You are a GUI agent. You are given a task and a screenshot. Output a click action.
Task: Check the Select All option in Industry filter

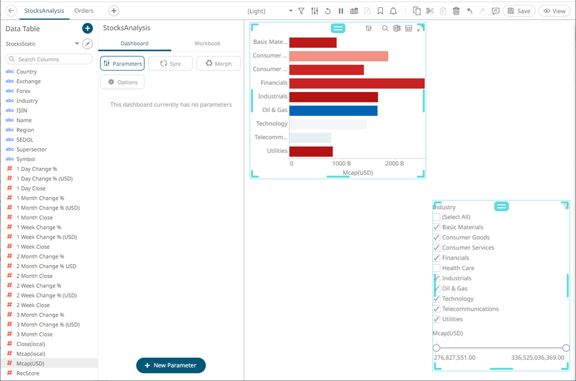pos(436,217)
